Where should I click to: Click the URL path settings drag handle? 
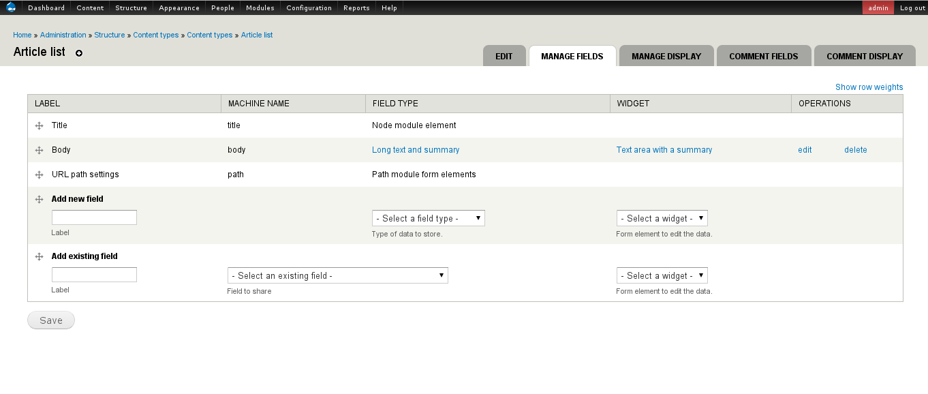[39, 175]
